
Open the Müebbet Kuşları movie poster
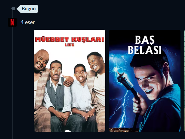[69, 81]
